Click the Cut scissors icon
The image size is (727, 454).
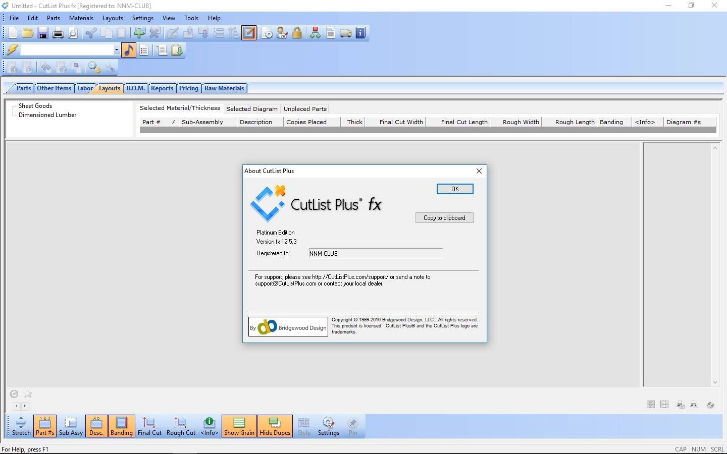point(91,33)
